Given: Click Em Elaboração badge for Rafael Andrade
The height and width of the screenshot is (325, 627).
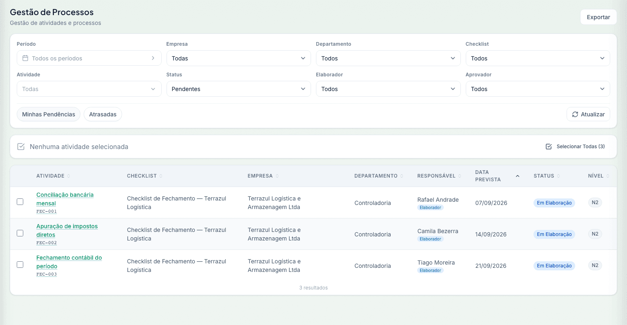Looking at the screenshot, I should pyautogui.click(x=554, y=203).
